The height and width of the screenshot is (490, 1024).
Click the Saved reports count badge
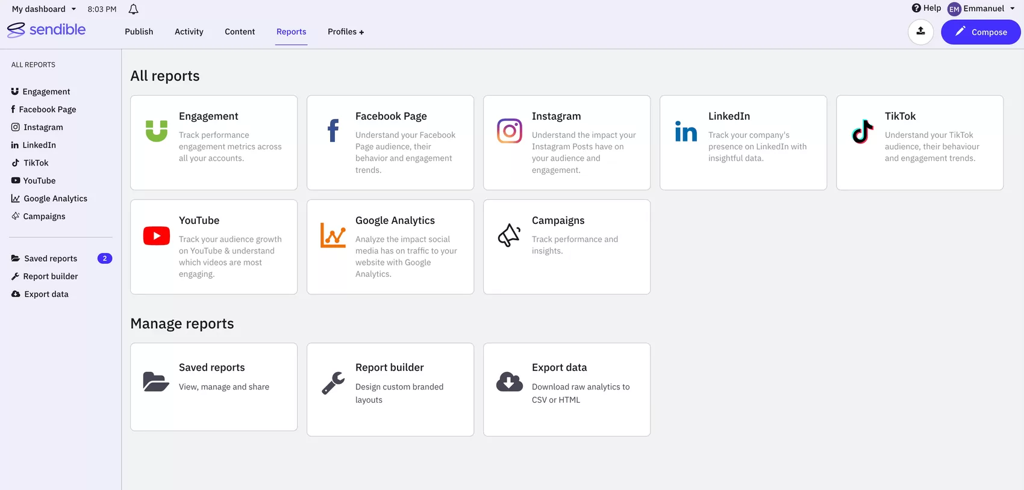point(105,258)
